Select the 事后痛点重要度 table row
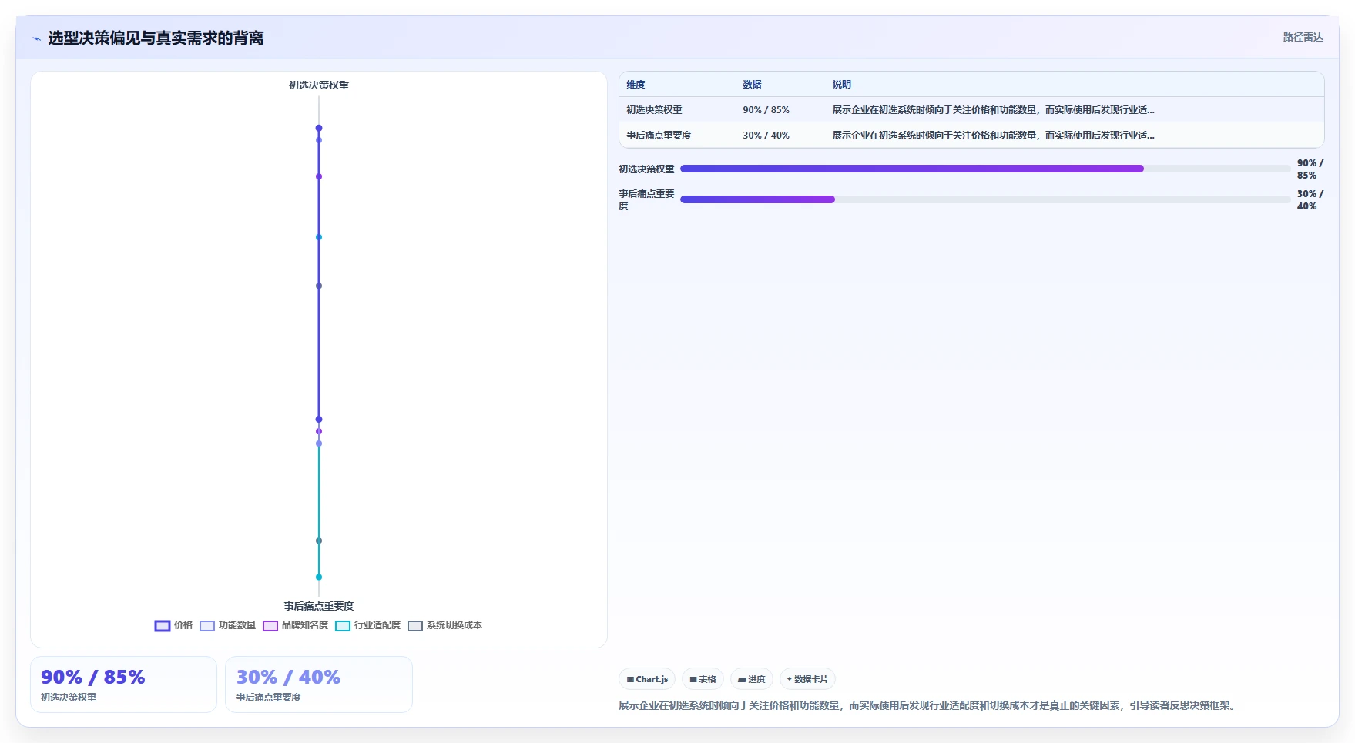Viewport: 1355px width, 743px height. 971,136
